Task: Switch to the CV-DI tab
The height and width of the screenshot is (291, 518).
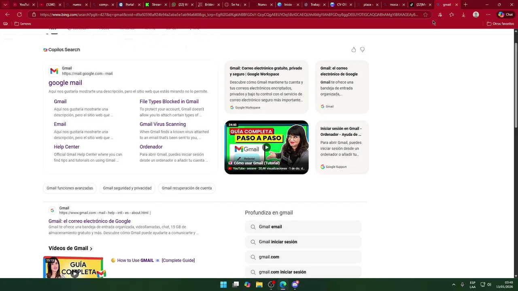Action: [x=340, y=4]
